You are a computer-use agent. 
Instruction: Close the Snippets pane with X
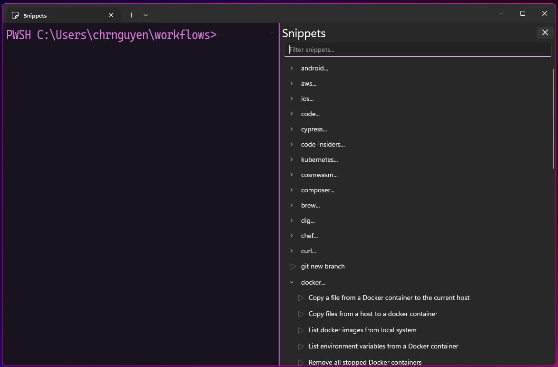(545, 32)
